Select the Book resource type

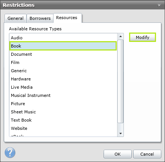(63, 46)
